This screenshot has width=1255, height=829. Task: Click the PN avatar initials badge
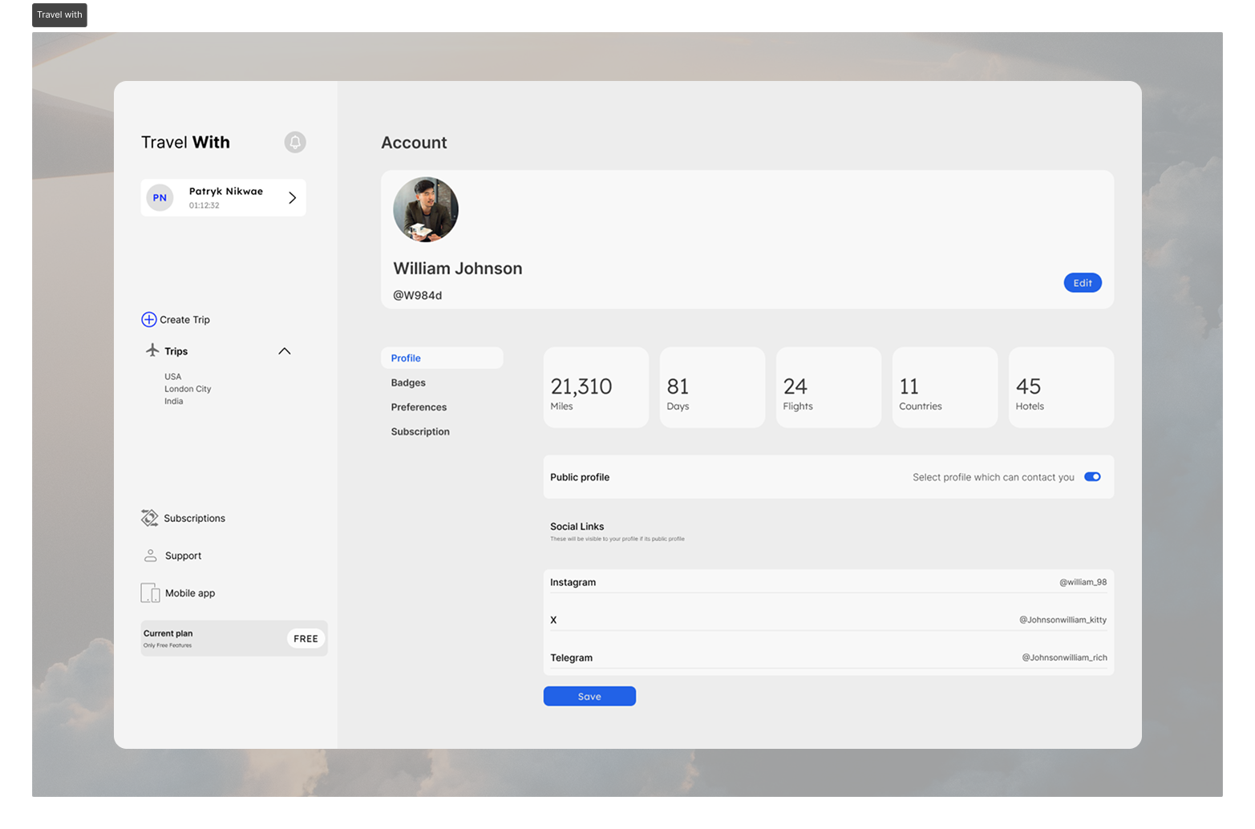pyautogui.click(x=160, y=197)
